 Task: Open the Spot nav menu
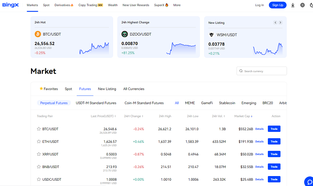[46, 5]
